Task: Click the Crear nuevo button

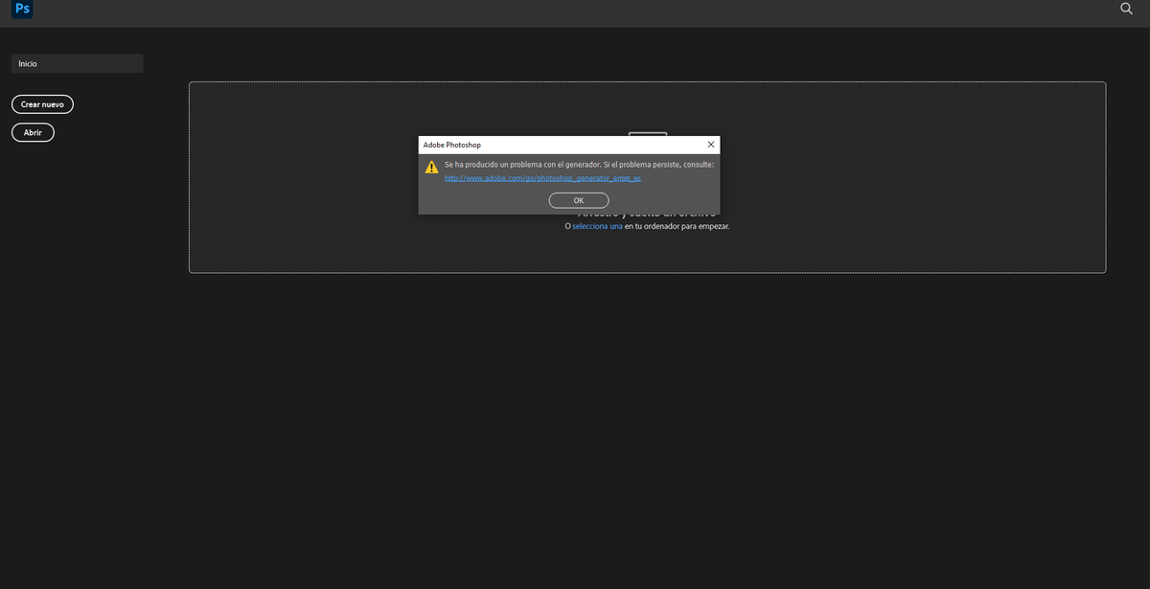Action: (x=42, y=104)
